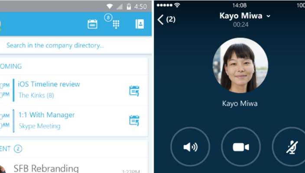Tap Kayo Miwa's profile photo
This screenshot has height=173, width=305.
point(240,65)
